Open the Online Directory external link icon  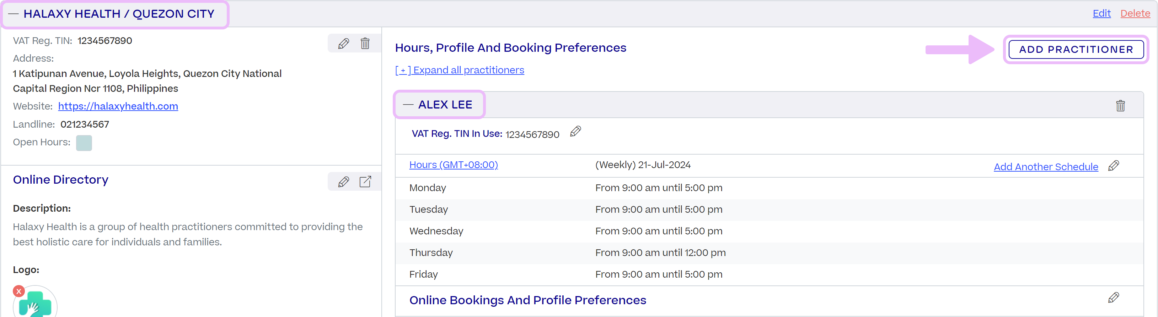point(365,182)
